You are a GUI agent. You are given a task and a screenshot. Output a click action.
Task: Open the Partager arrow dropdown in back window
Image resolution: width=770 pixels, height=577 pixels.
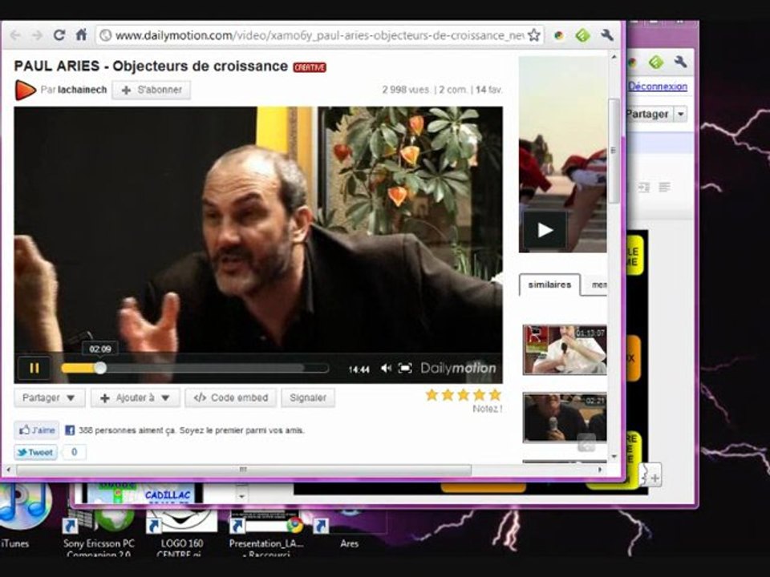coord(681,114)
